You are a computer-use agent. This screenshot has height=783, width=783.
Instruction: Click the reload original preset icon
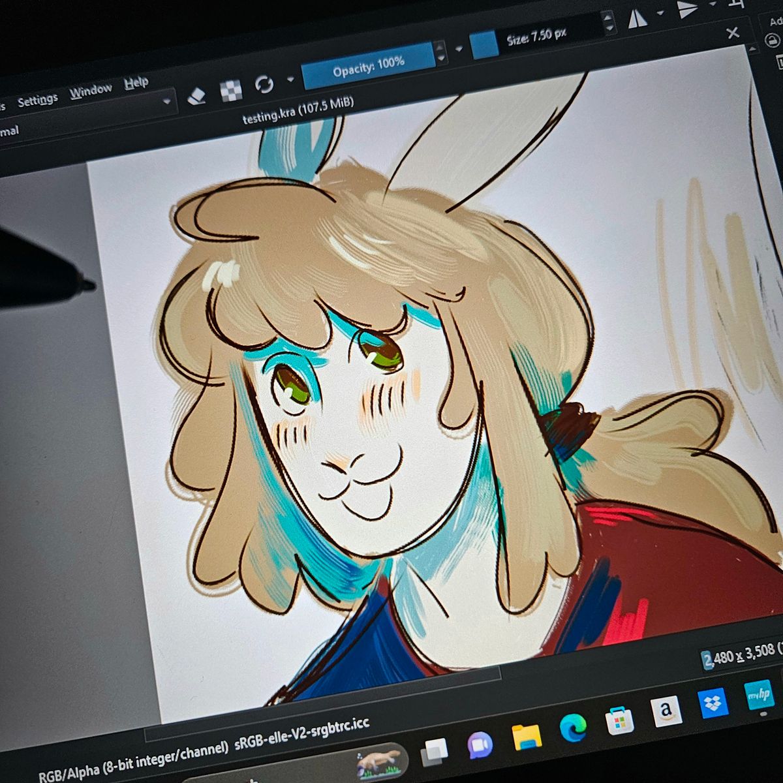[x=264, y=84]
